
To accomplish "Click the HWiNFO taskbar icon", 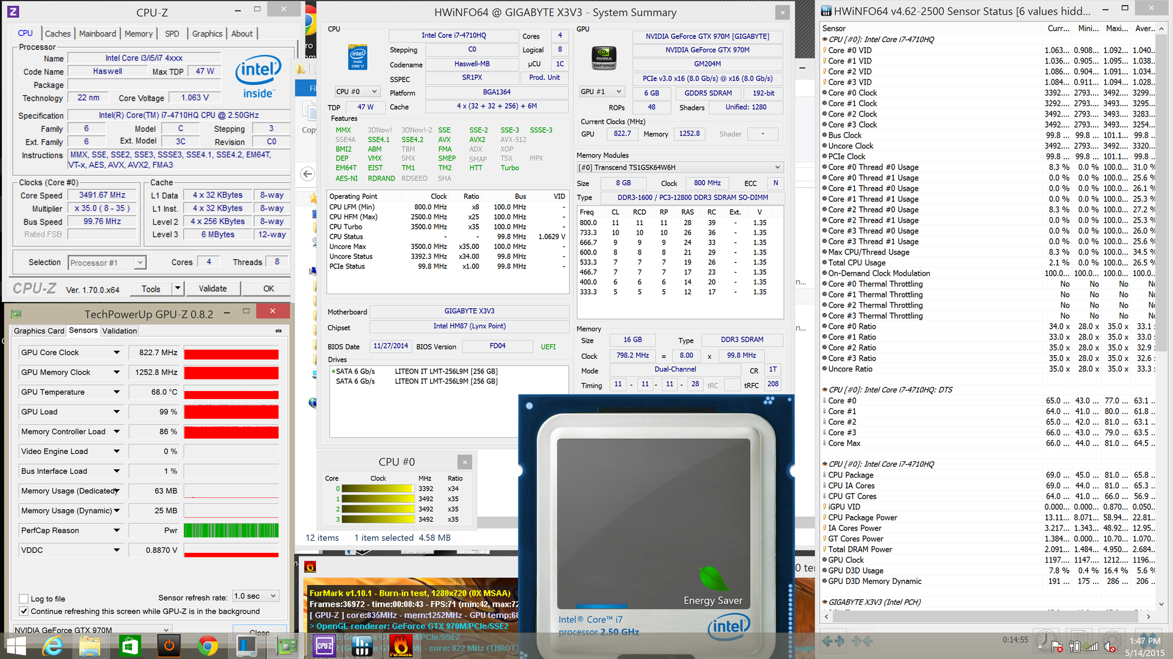I will tap(362, 646).
